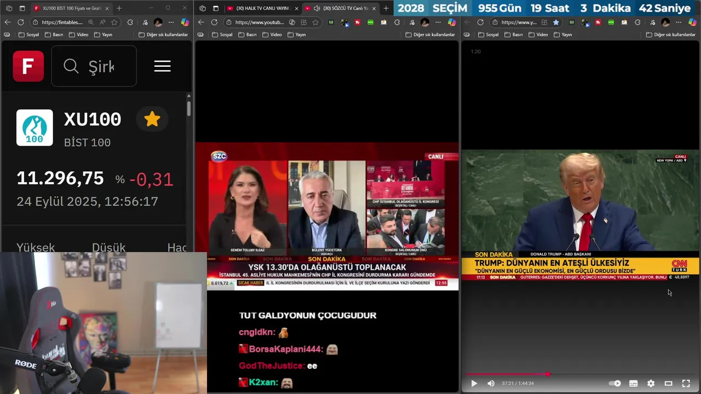Screen dimensions: 701x394
Task: Open Sosyal folder in middle browser window
Action: point(222,34)
